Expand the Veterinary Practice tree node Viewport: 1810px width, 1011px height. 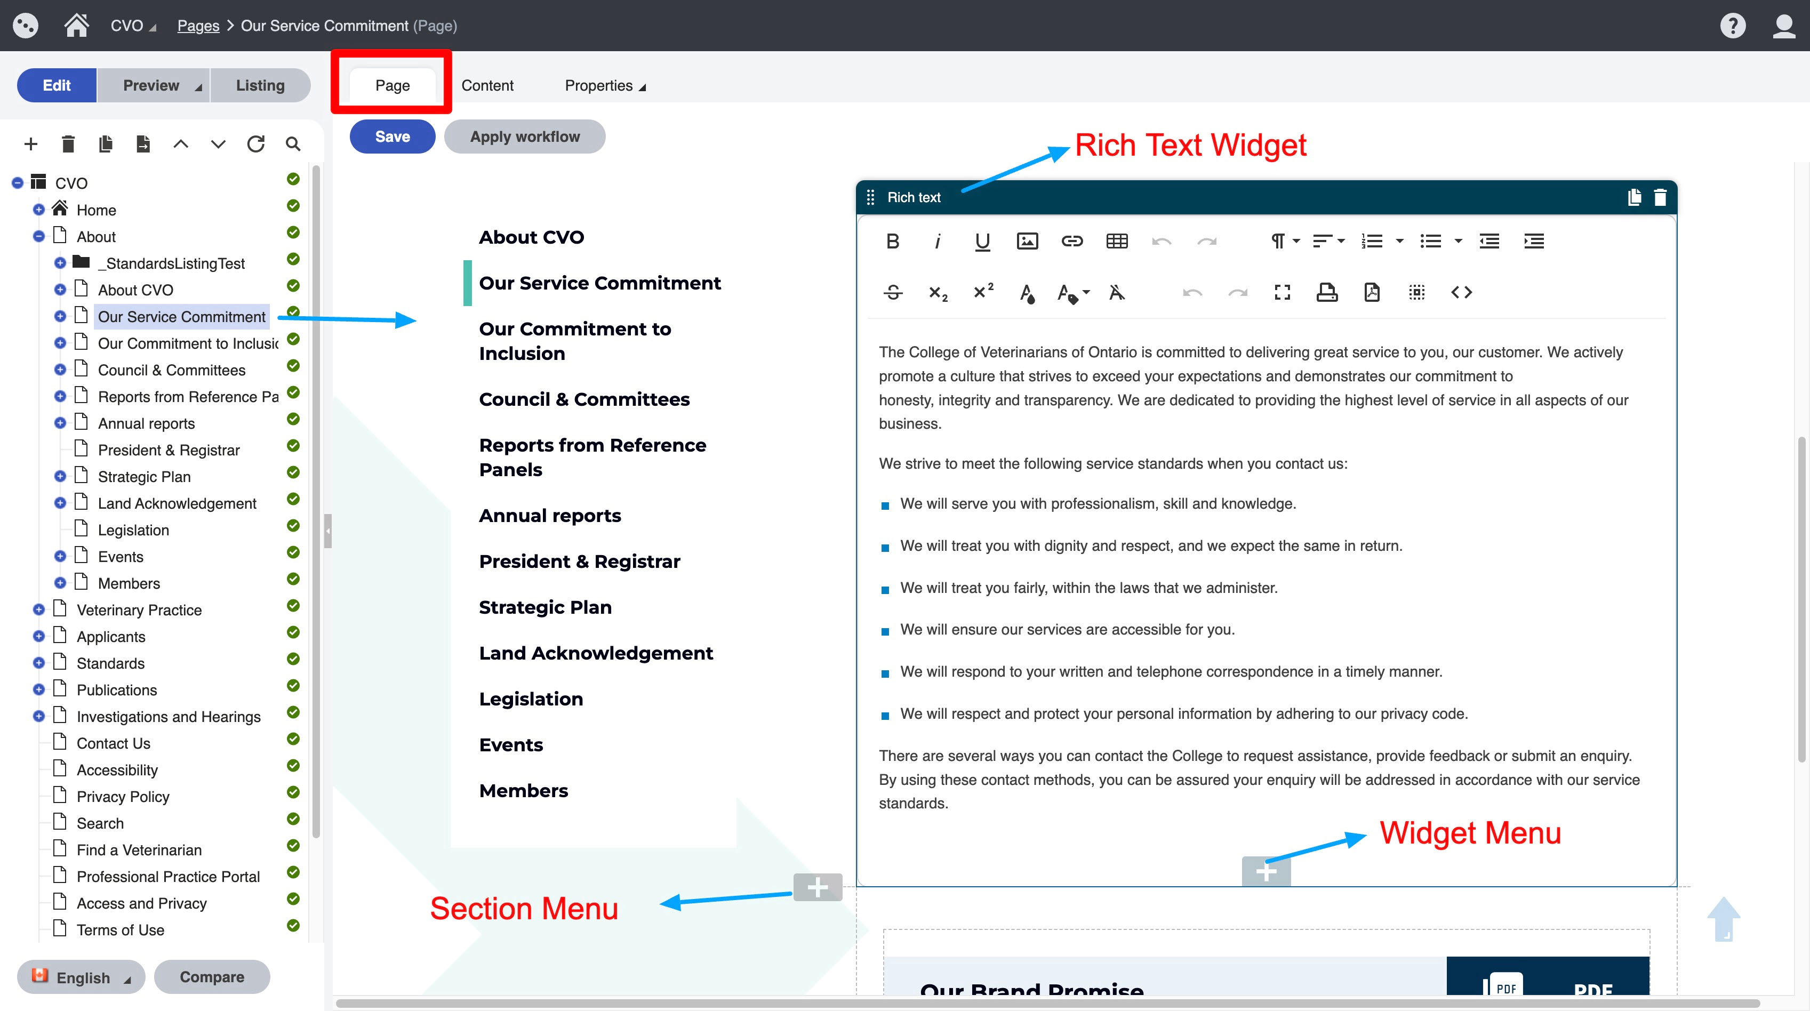pyautogui.click(x=38, y=610)
